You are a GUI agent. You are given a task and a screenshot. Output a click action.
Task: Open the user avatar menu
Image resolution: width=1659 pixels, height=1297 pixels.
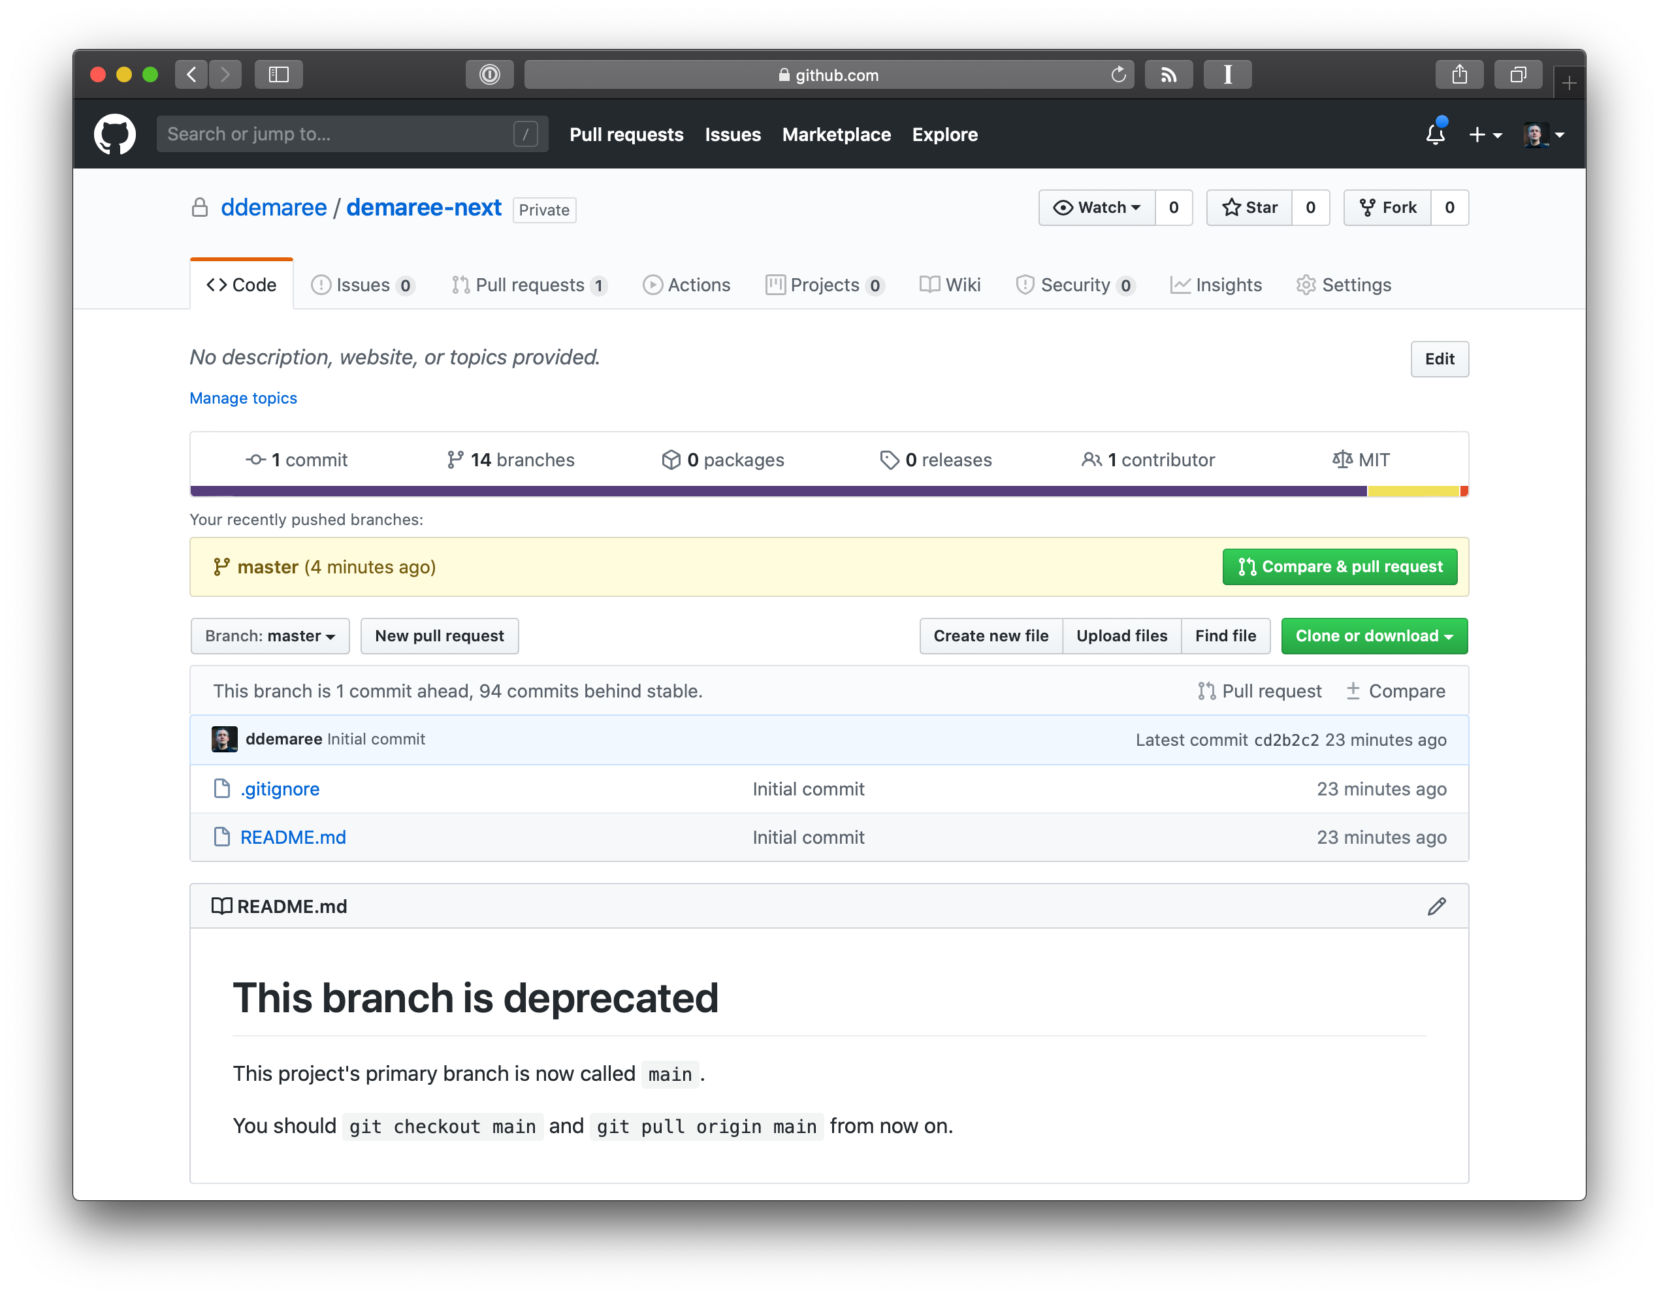[x=1543, y=135]
